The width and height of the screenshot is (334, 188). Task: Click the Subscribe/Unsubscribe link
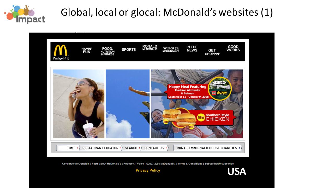[219, 164]
